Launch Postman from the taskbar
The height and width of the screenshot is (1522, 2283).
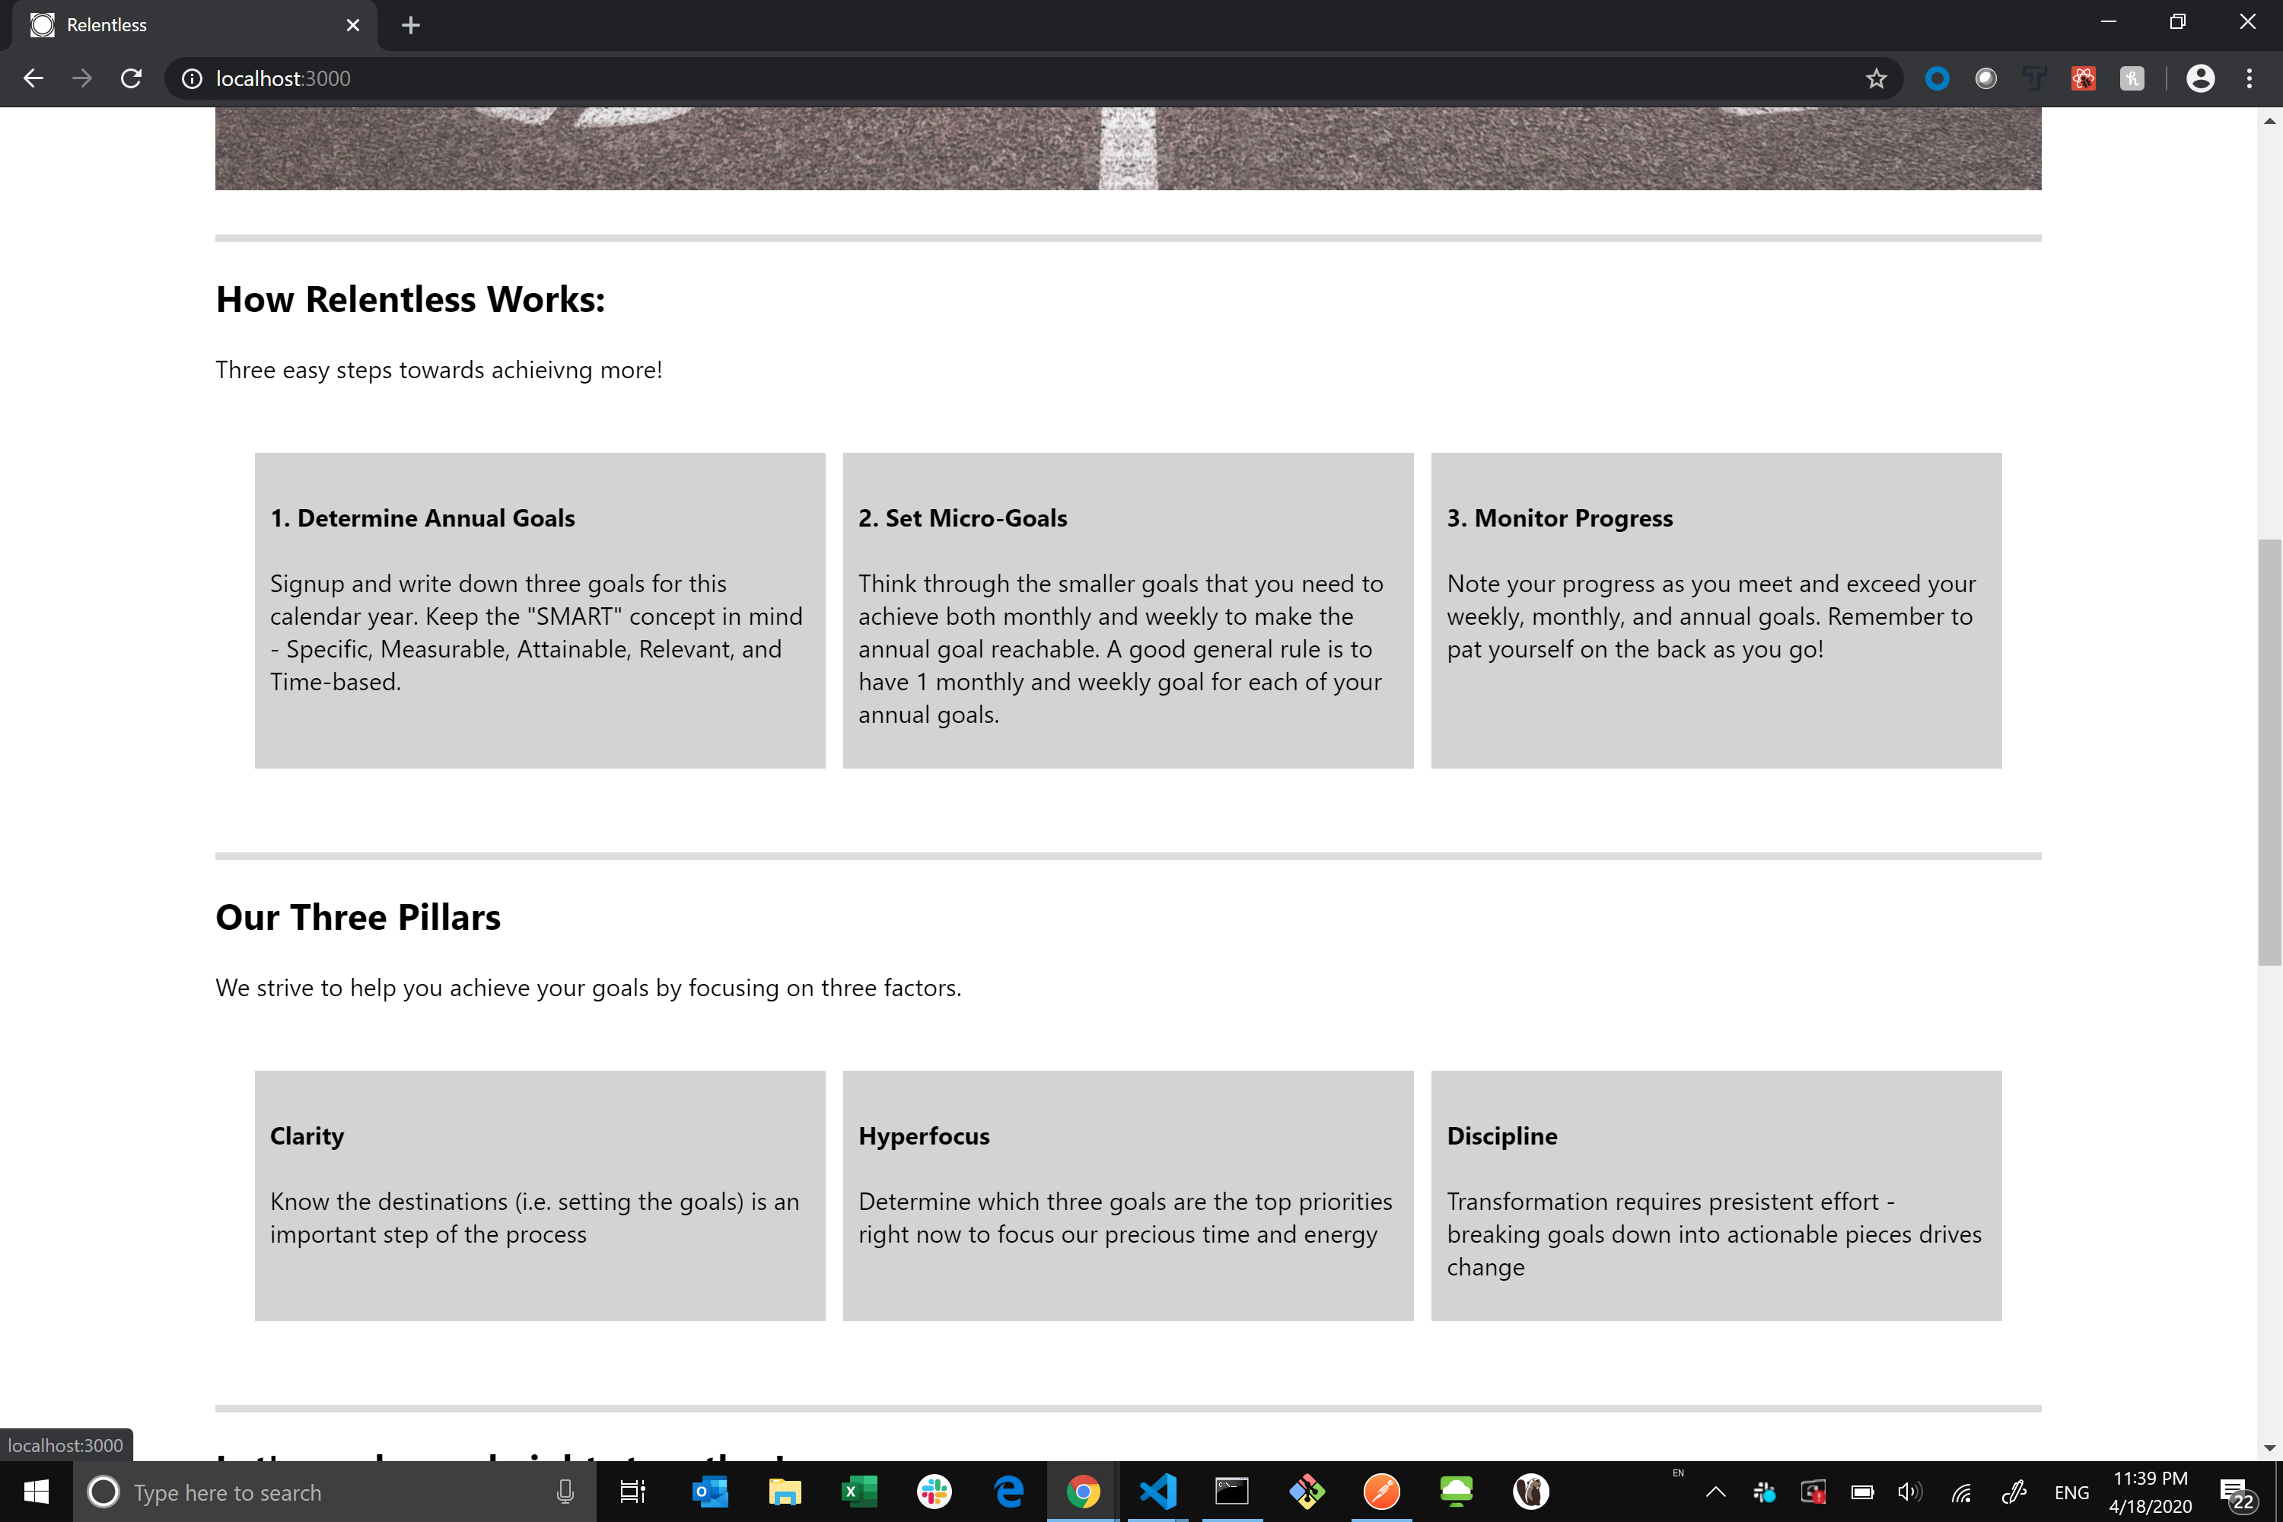point(1382,1492)
